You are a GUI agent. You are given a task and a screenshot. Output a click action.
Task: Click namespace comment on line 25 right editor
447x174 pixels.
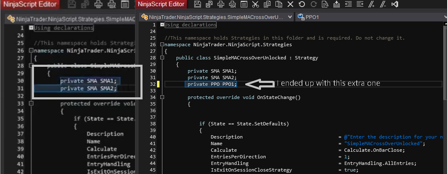[x=285, y=38]
